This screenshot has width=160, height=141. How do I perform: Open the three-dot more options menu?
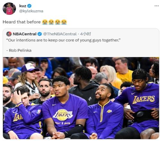coord(156,6)
